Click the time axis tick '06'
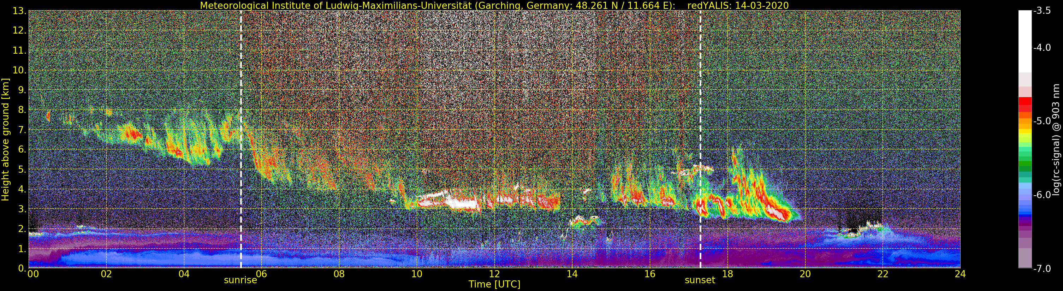This screenshot has height=291, width=1063. click(262, 274)
